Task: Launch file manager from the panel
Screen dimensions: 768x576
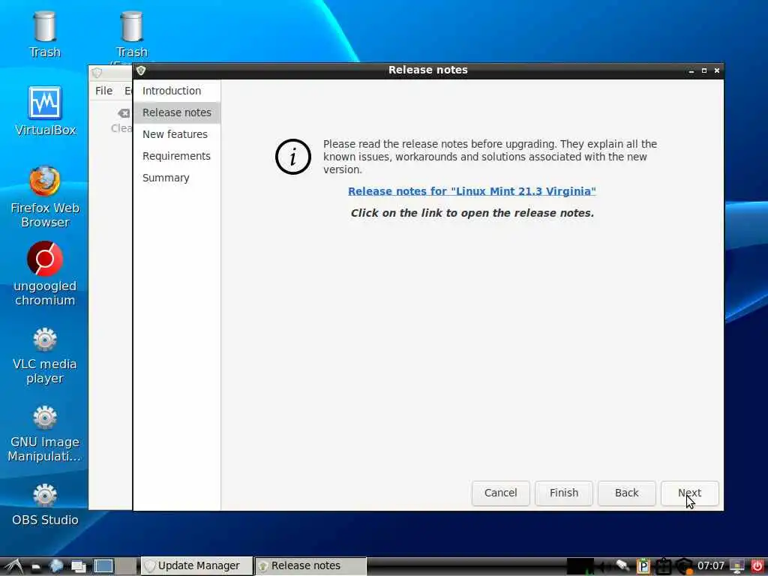Action: (x=36, y=567)
